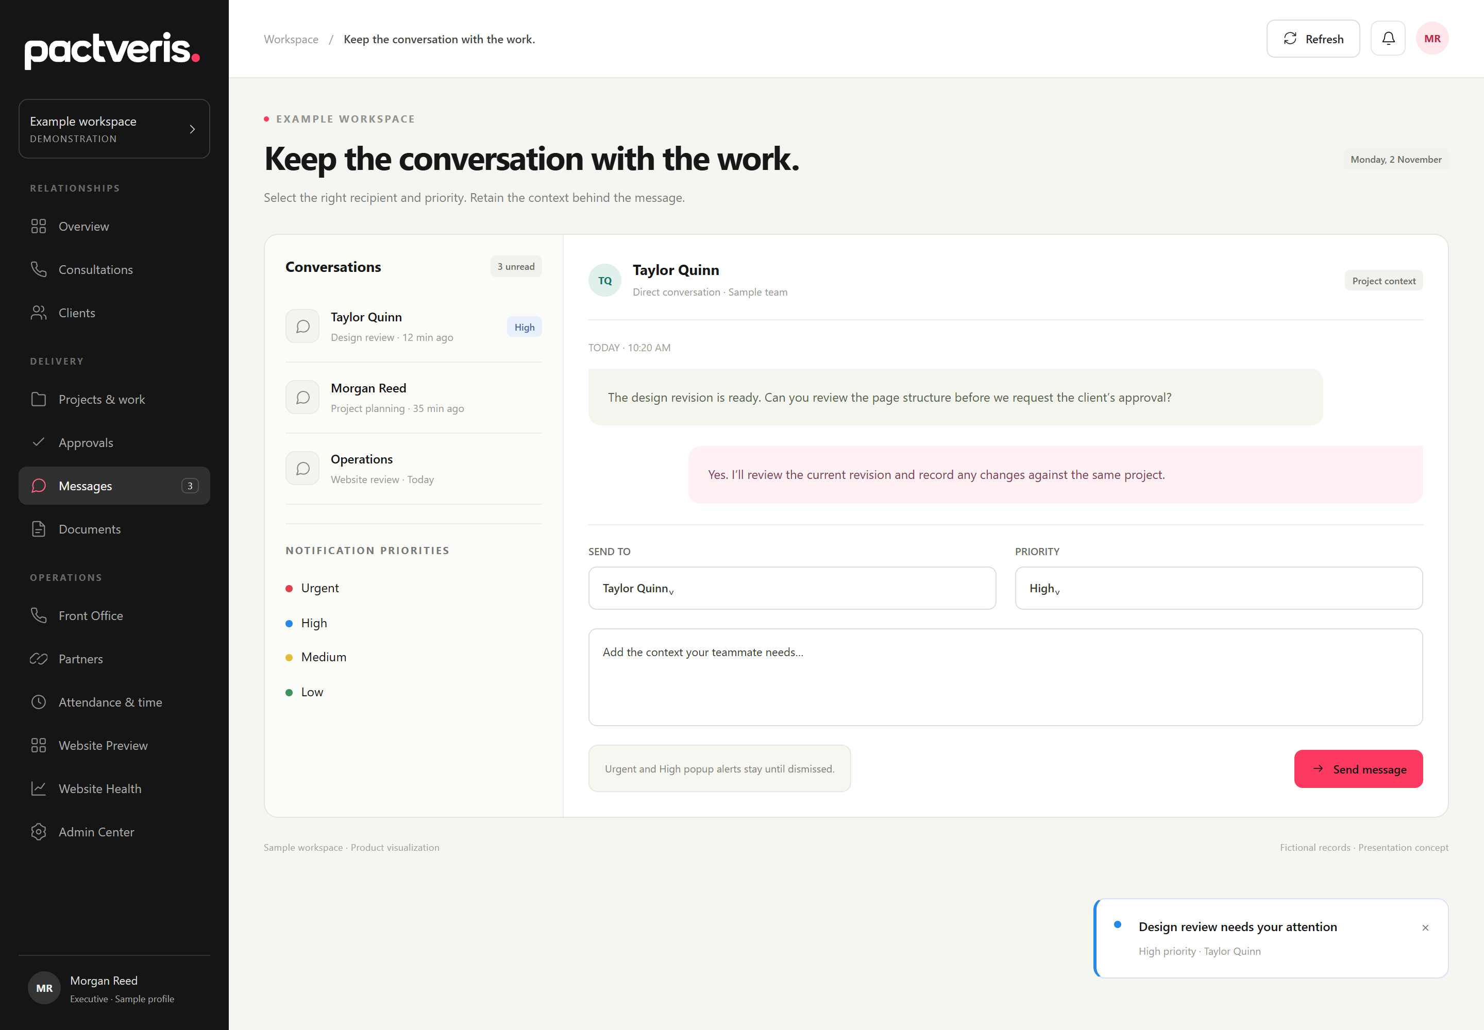Click the Workspace breadcrumb link
Image resolution: width=1484 pixels, height=1030 pixels.
point(291,39)
